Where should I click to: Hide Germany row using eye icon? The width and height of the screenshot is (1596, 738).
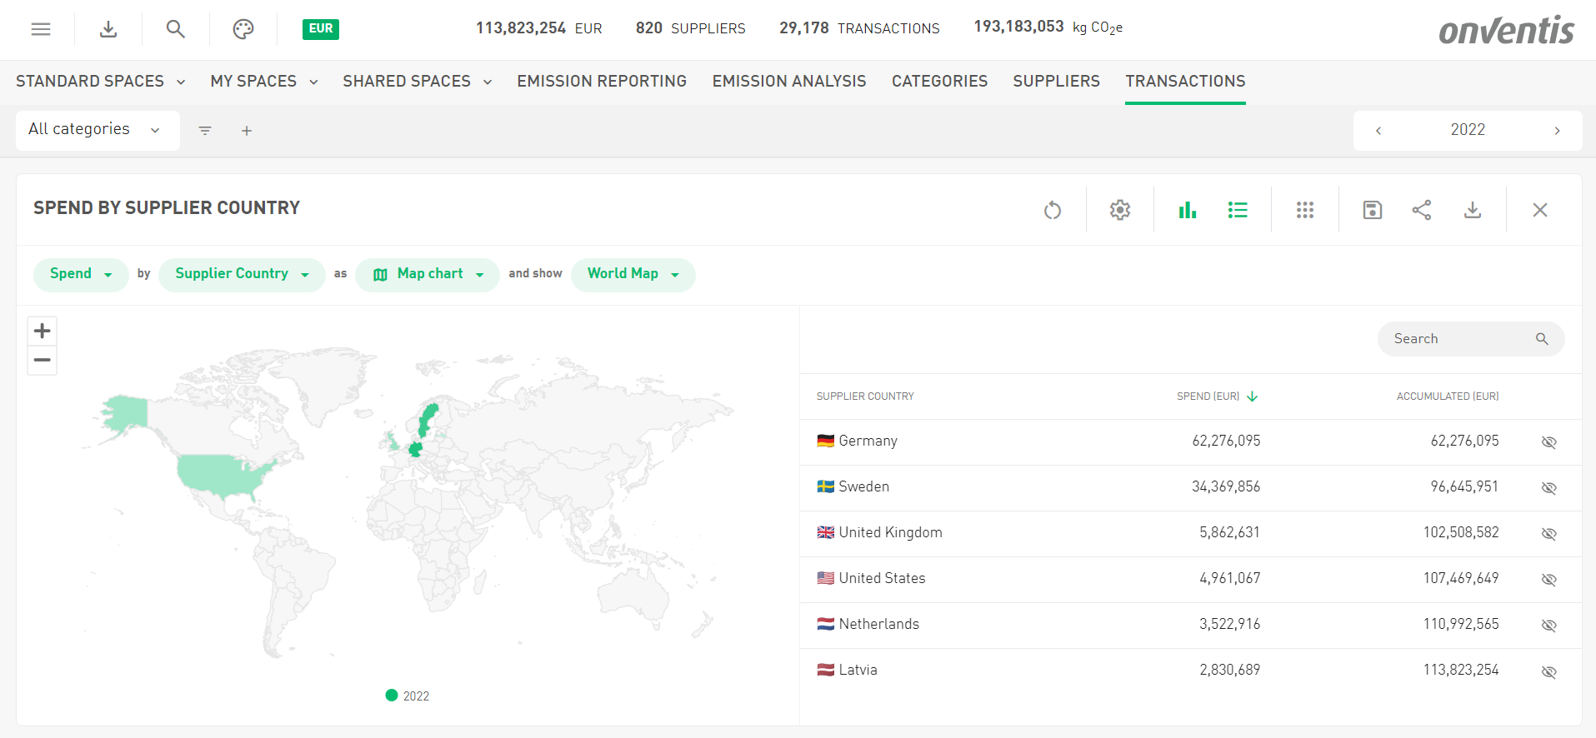click(x=1548, y=442)
